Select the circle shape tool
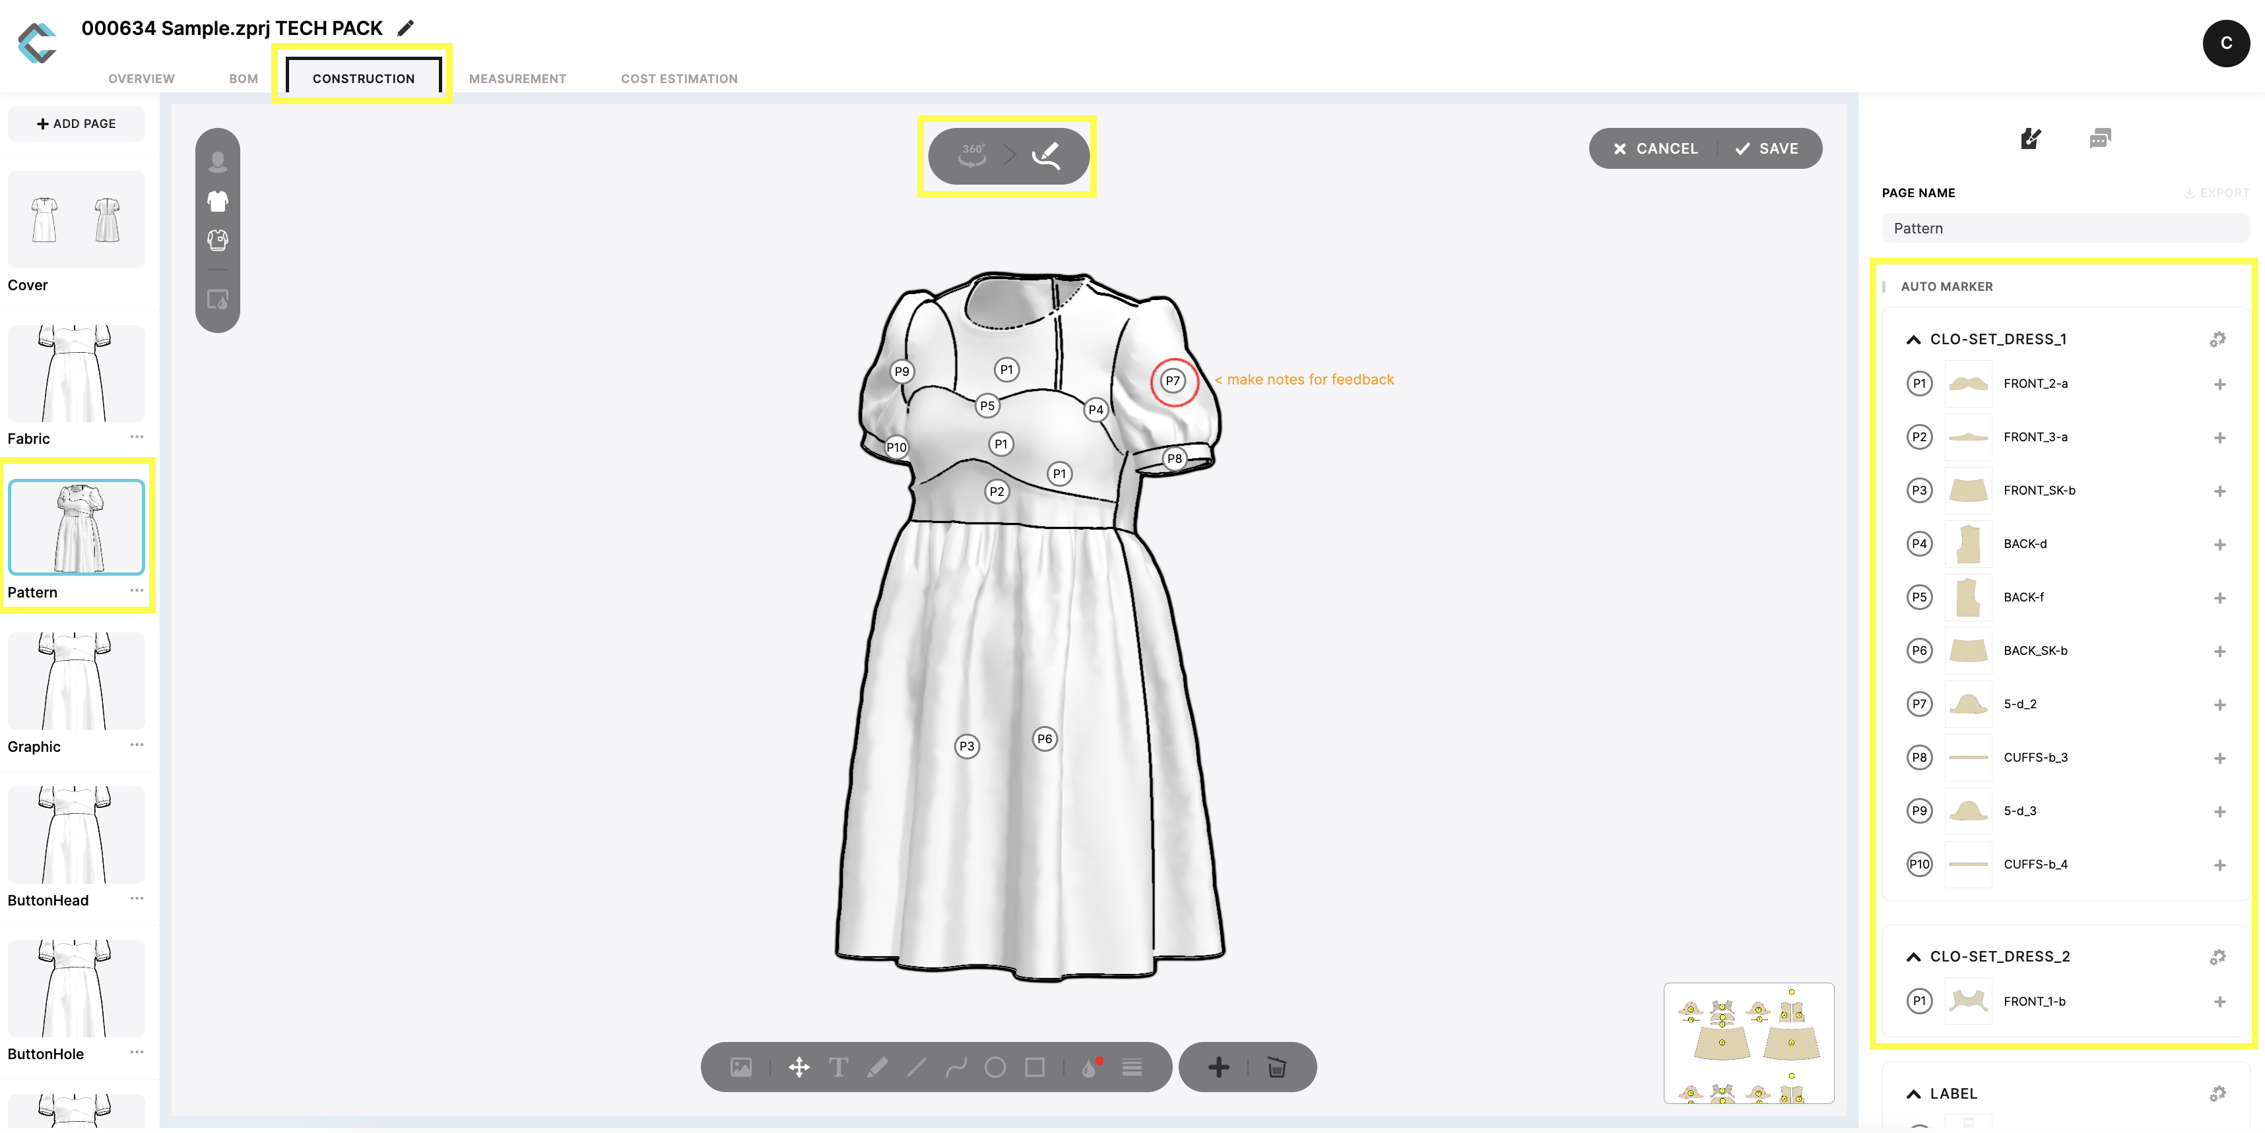This screenshot has width=2265, height=1133. [x=995, y=1067]
